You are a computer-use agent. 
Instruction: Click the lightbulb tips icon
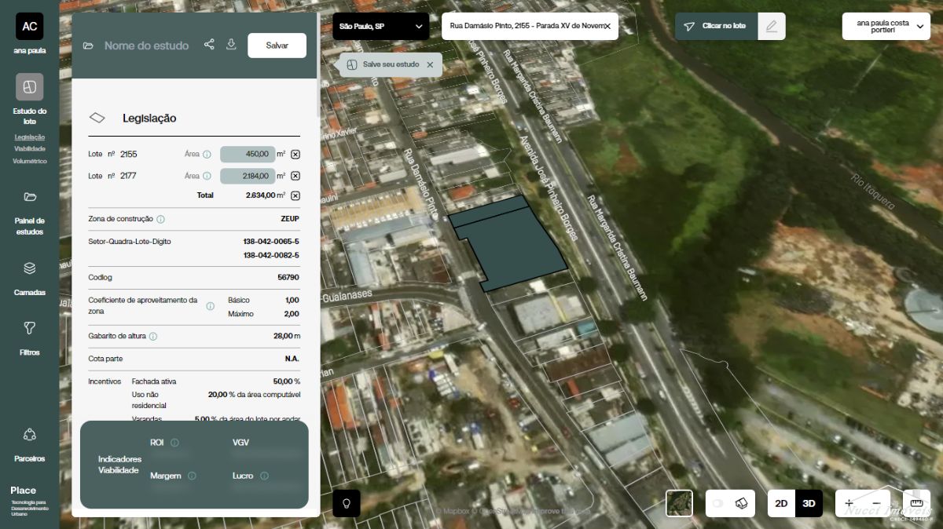(x=347, y=503)
